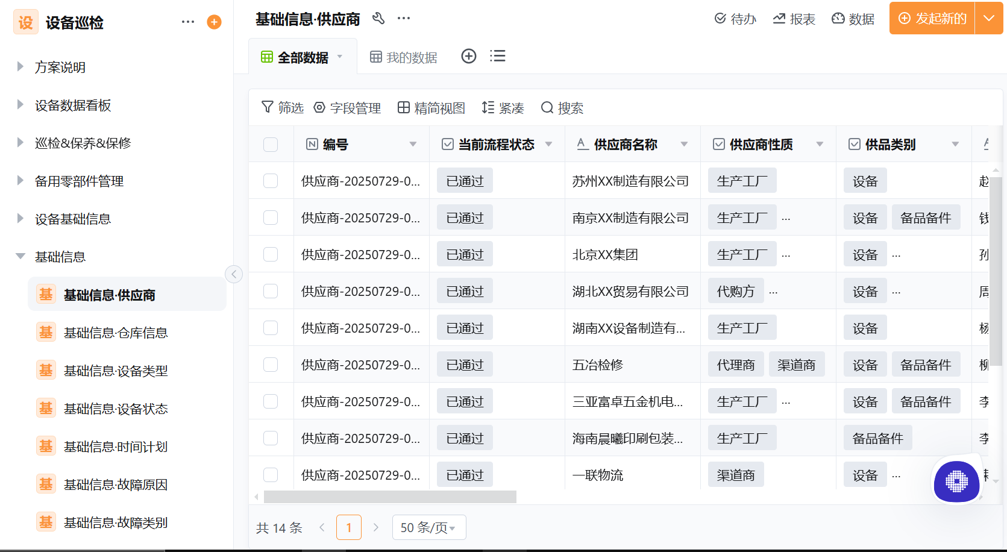Screen dimensions: 1007x552
Task: Open the 供应商名称 column dropdown
Action: click(684, 144)
